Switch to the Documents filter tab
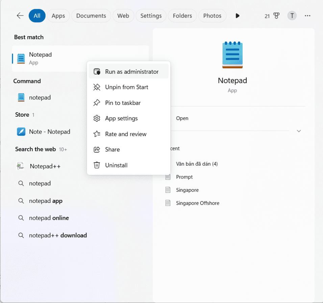 (x=91, y=16)
